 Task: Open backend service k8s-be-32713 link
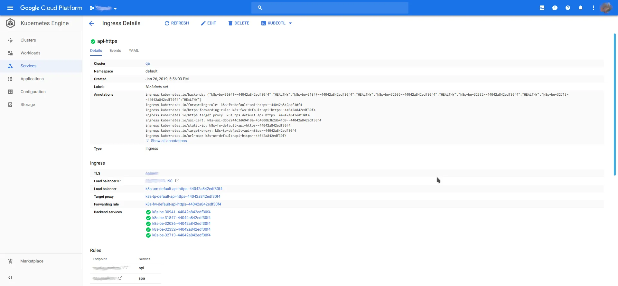[x=181, y=235]
